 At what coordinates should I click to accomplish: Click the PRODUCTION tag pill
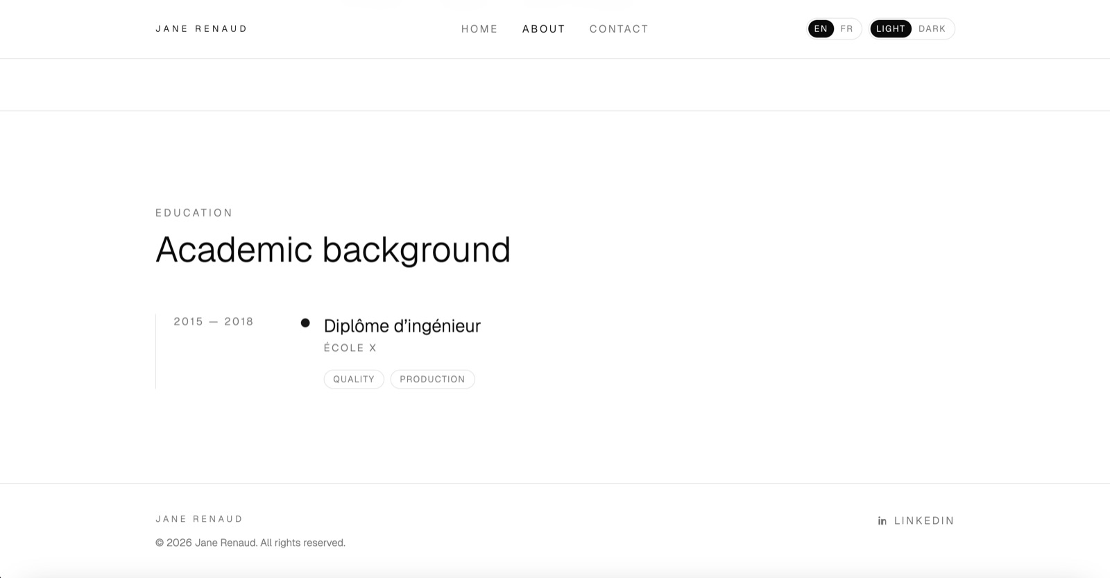432,379
